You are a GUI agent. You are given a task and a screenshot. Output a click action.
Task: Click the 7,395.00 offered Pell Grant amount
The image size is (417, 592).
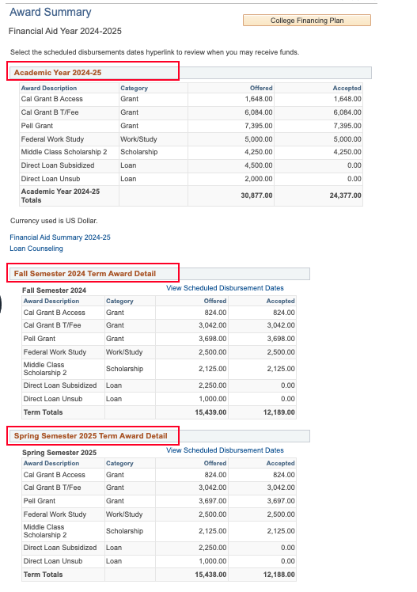(x=259, y=126)
